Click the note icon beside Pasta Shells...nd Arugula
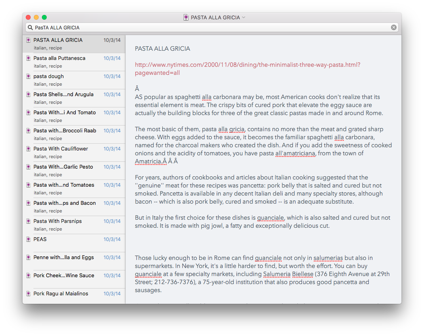Viewport: 424px width, 336px height. click(x=29, y=94)
